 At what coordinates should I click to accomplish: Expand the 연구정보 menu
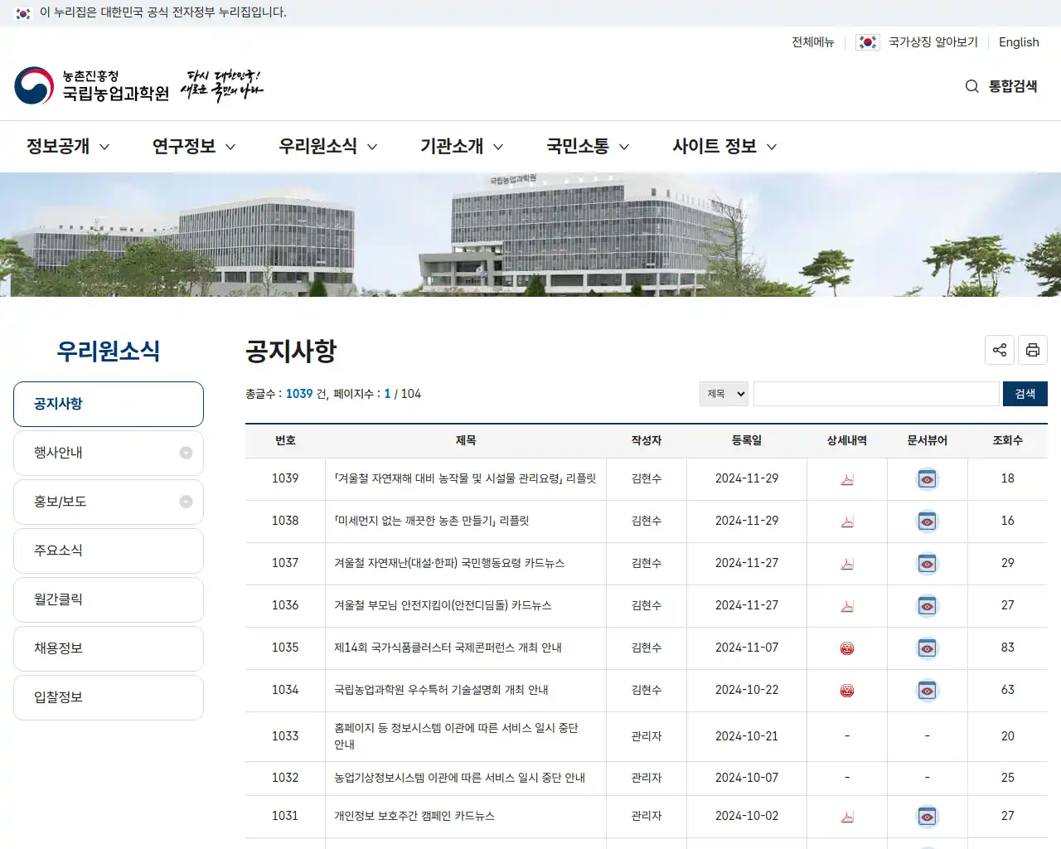tap(194, 147)
